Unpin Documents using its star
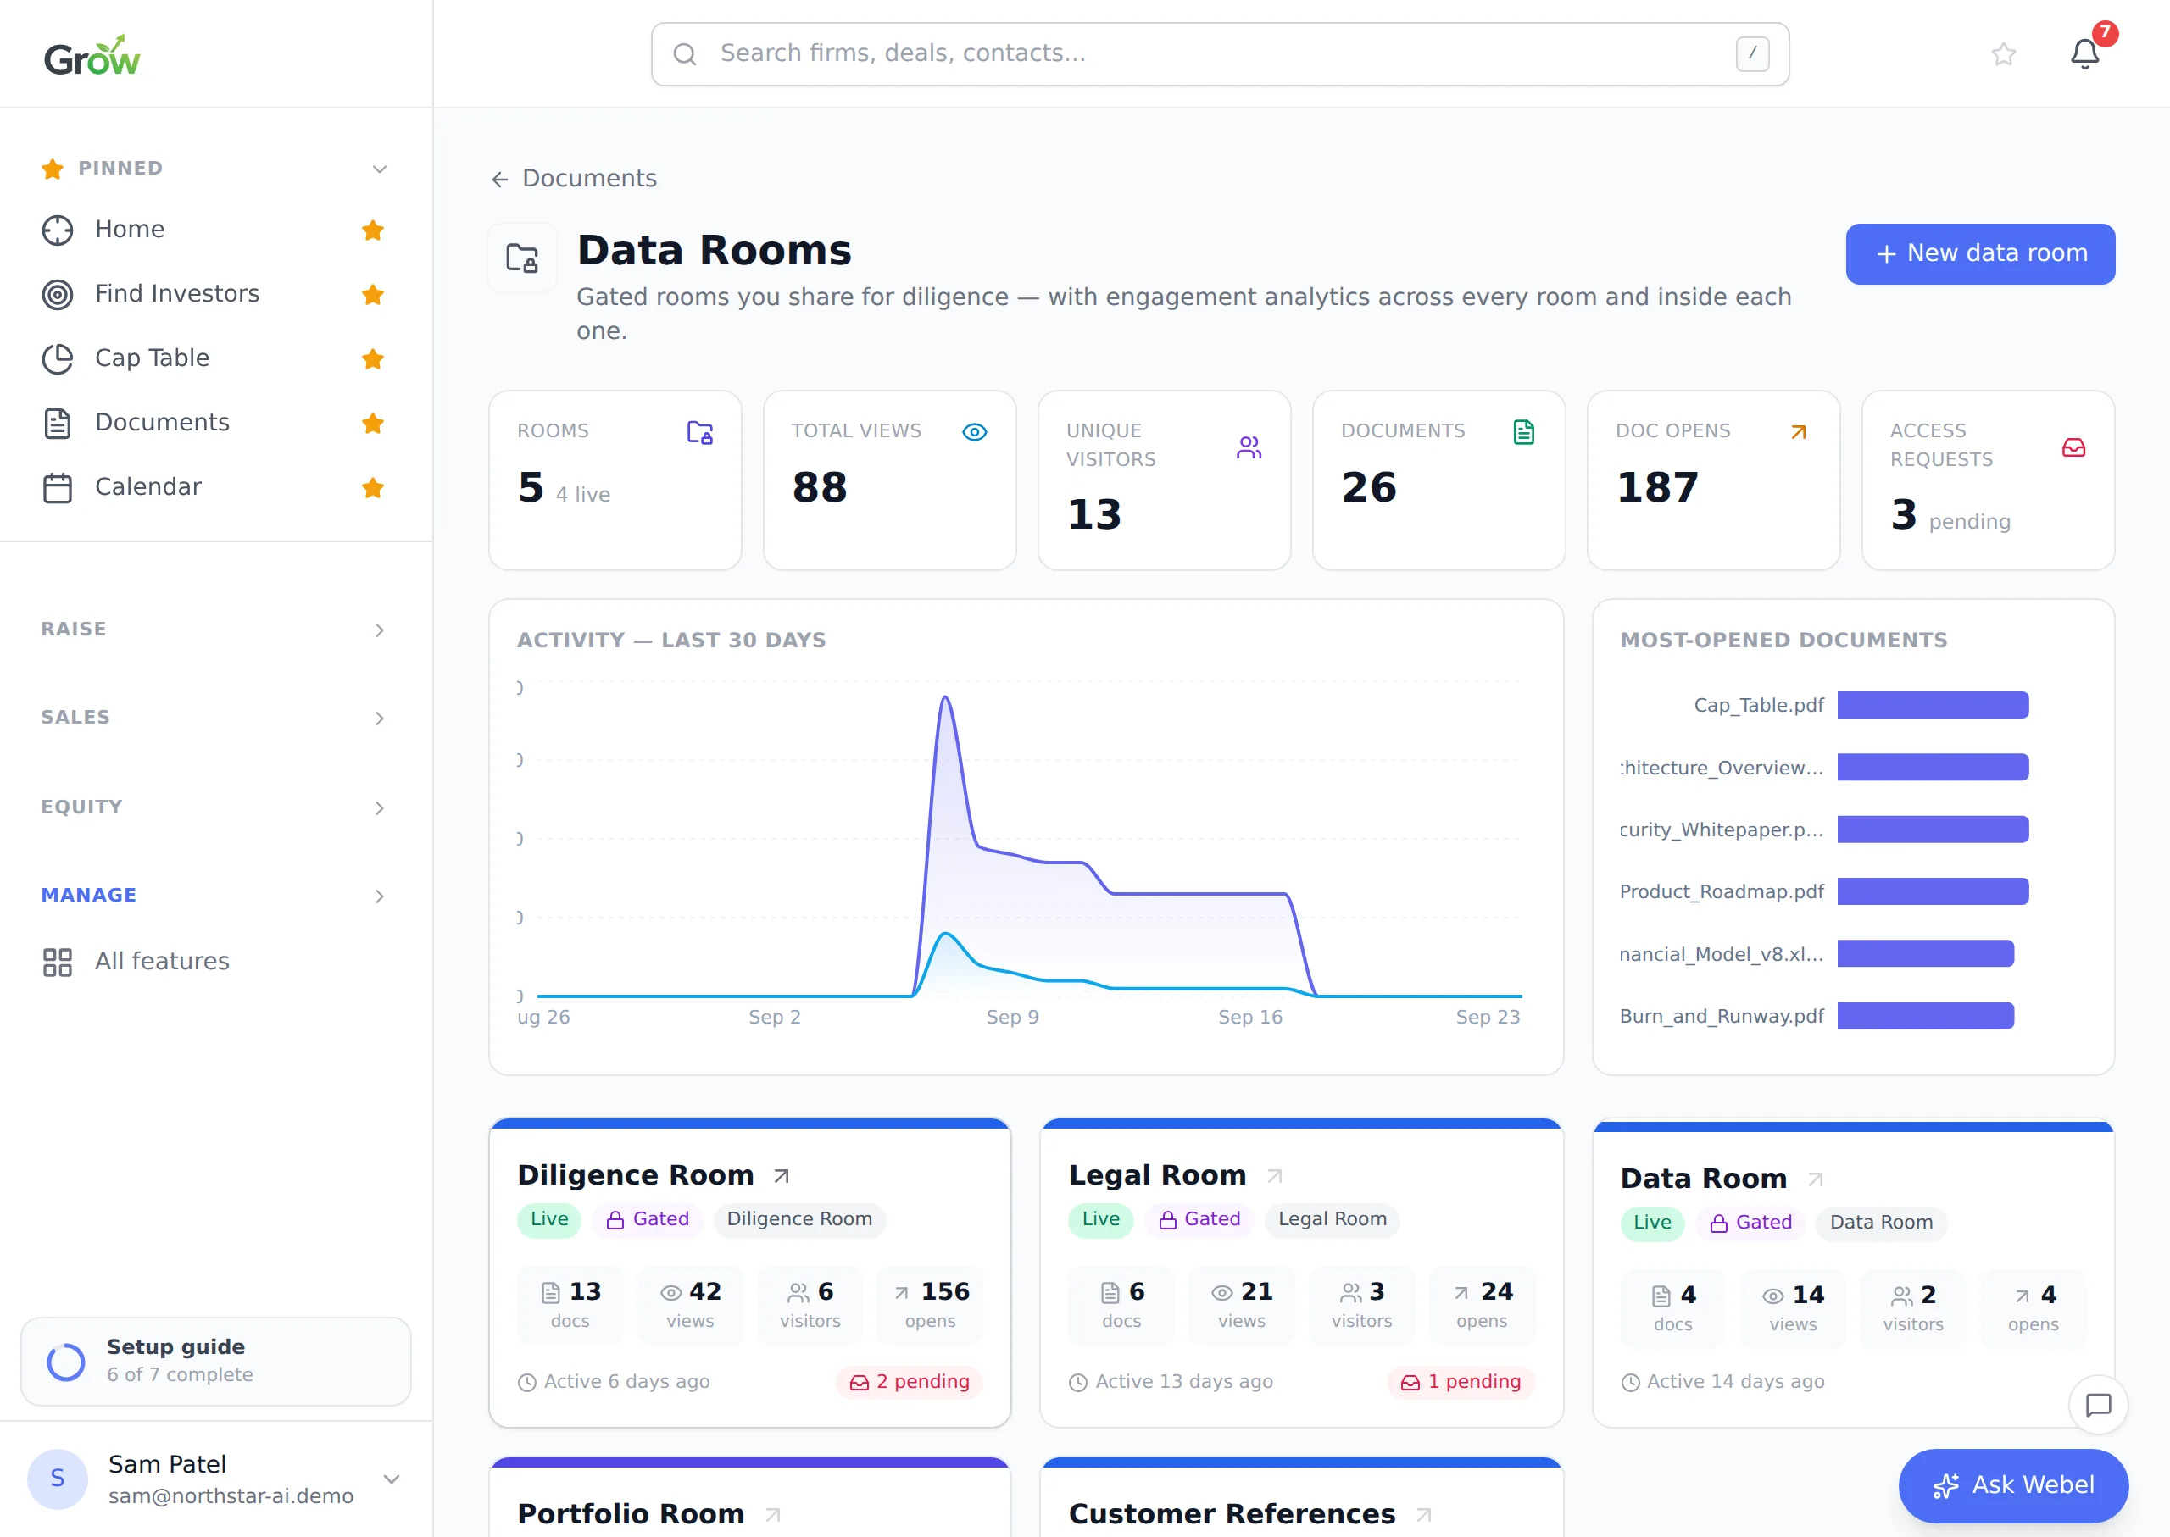 (373, 423)
